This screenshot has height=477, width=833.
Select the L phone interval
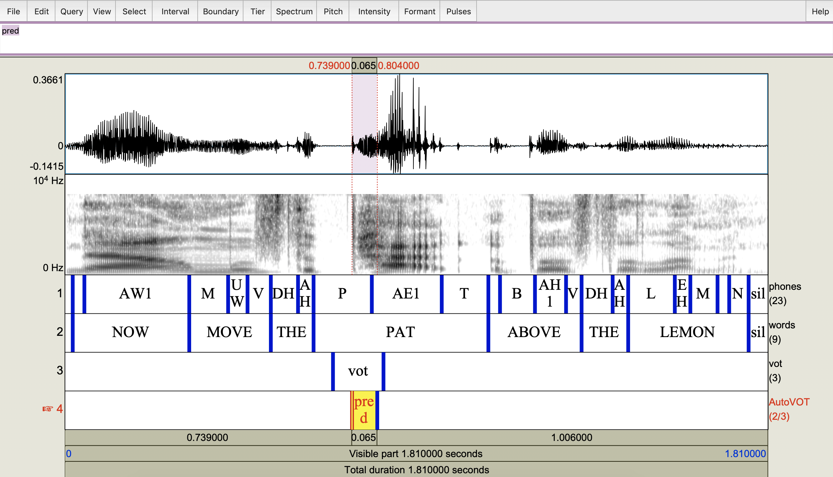point(651,294)
